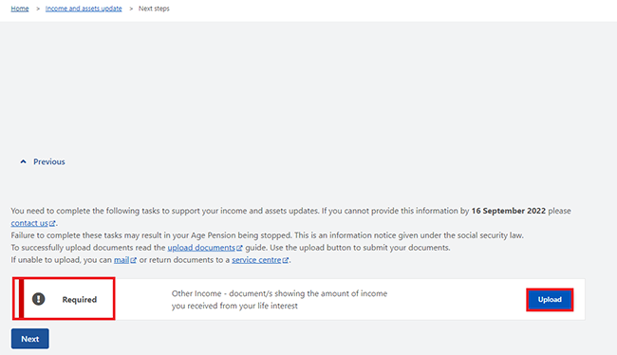Viewport: 617px width, 355px height.
Task: Follow the contact us link
Action: 29,223
